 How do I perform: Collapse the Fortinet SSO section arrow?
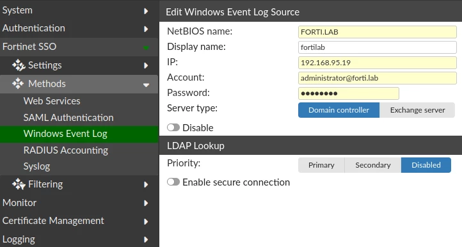tap(146, 47)
